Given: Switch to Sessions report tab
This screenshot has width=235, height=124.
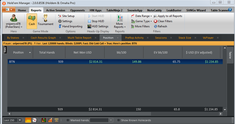Looking at the screenshot, I should pos(161,38).
